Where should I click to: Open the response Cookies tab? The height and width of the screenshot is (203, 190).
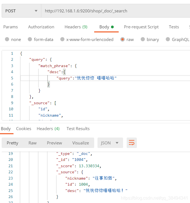click(24, 128)
